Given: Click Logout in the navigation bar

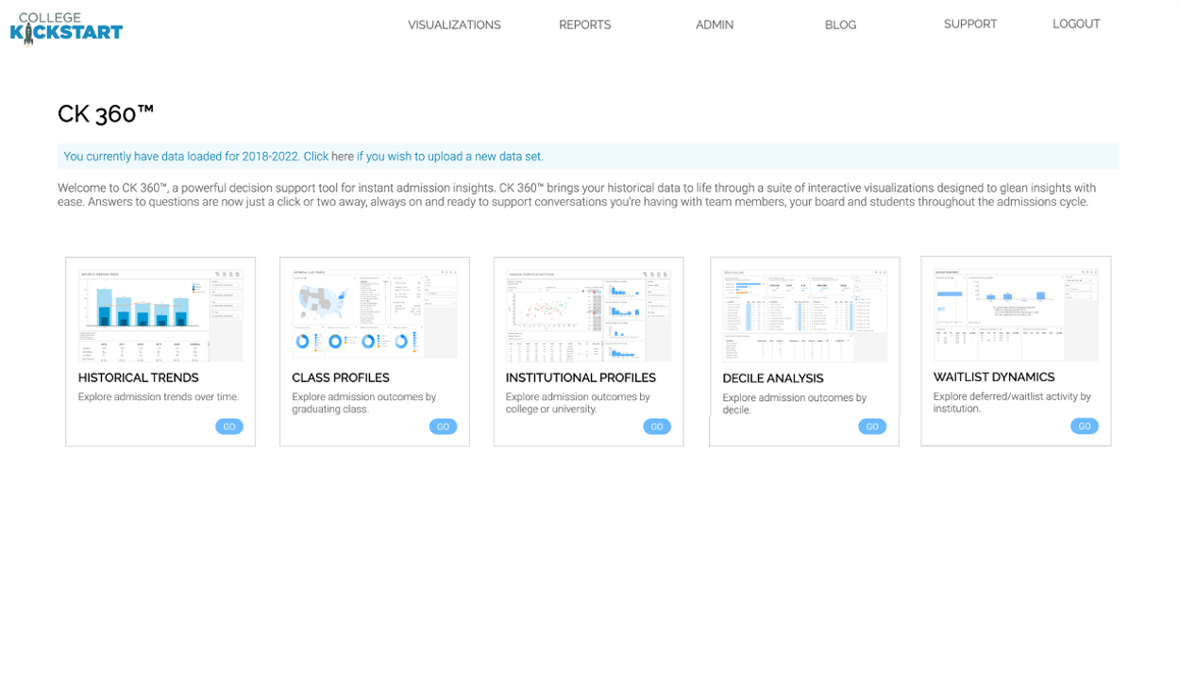Looking at the screenshot, I should 1076,24.
